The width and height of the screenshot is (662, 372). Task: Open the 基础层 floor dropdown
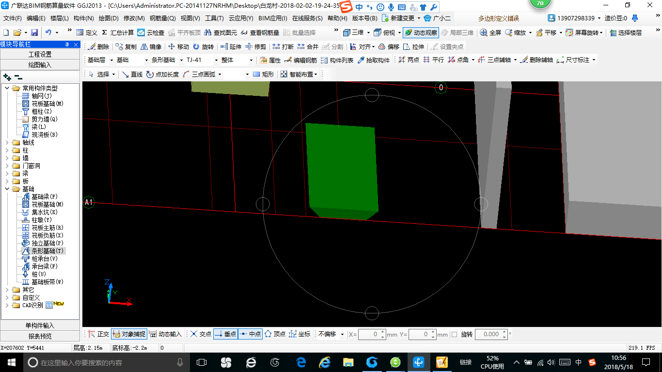[x=112, y=60]
